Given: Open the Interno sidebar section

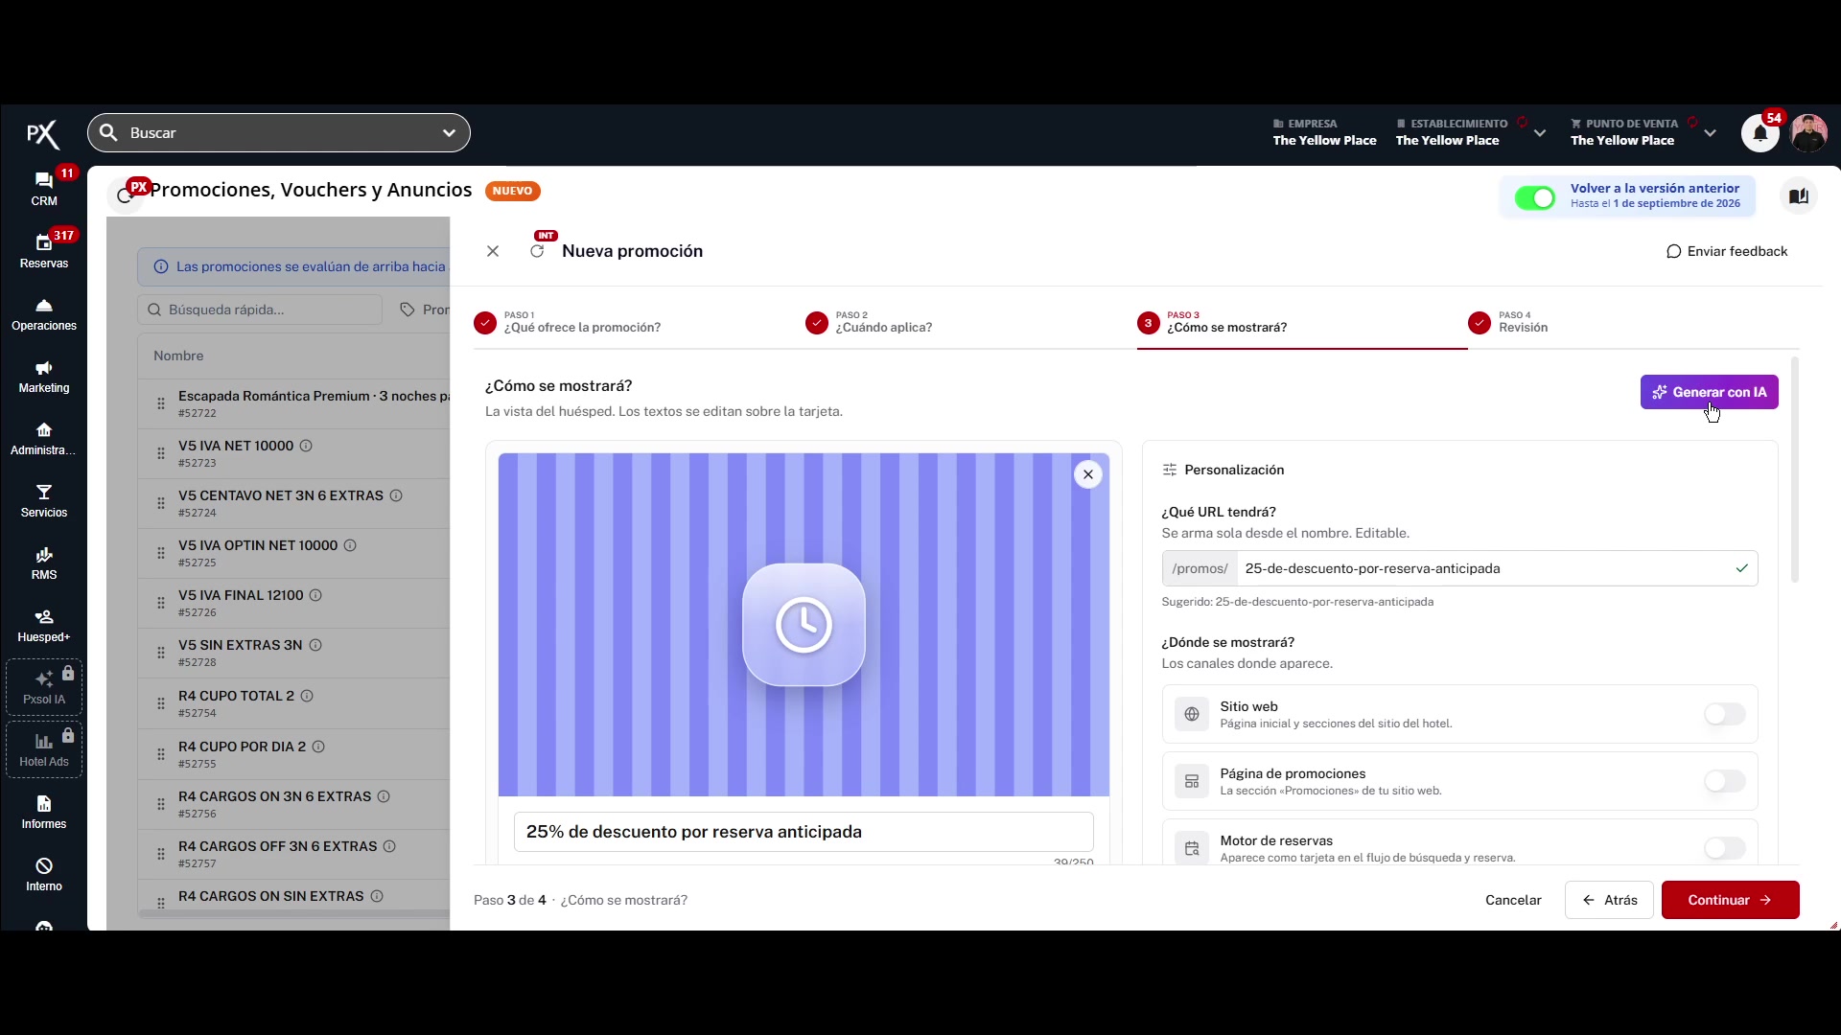Looking at the screenshot, I should click(44, 875).
